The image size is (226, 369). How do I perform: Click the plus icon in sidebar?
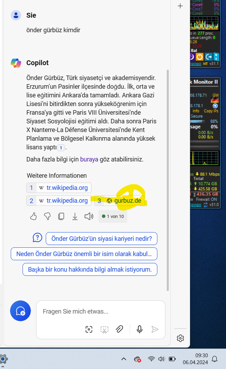coord(180,6)
